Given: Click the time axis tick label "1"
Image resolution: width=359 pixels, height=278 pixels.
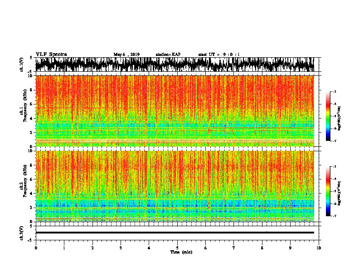Looking at the screenshot, I should pos(64,248).
